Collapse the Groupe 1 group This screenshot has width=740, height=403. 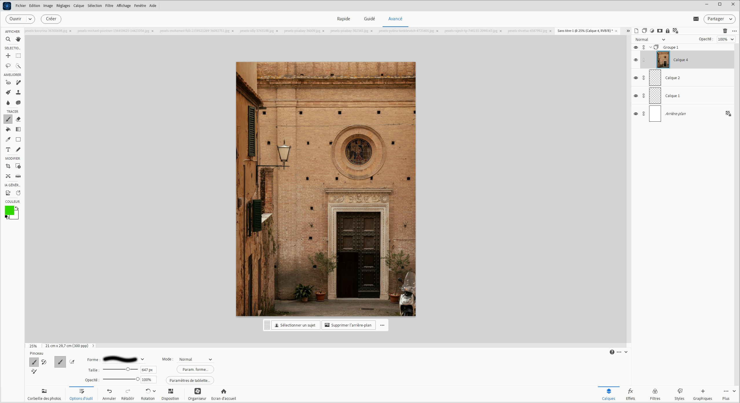pyautogui.click(x=651, y=47)
